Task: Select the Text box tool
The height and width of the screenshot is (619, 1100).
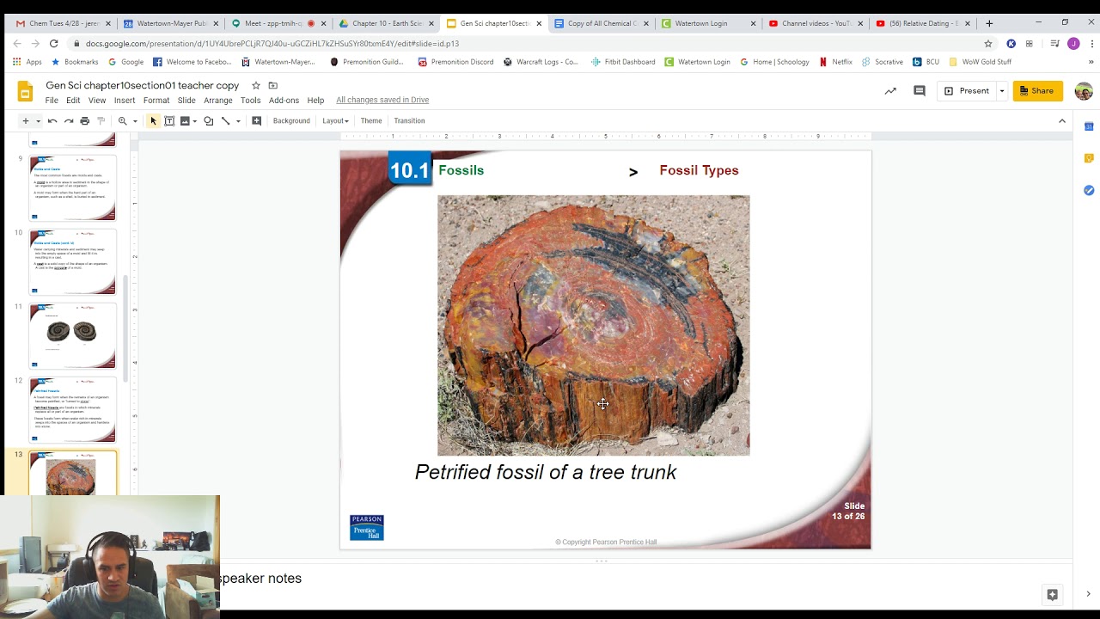Action: (169, 121)
